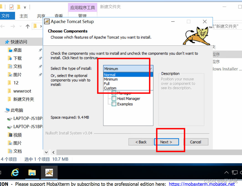242x186 pixels.
Task: Click the horizontal scrollbar track in Explorer
Action: pyautogui.click(x=149, y=152)
